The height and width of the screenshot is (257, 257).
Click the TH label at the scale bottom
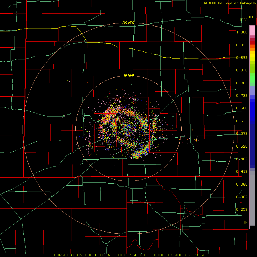pos(245,222)
